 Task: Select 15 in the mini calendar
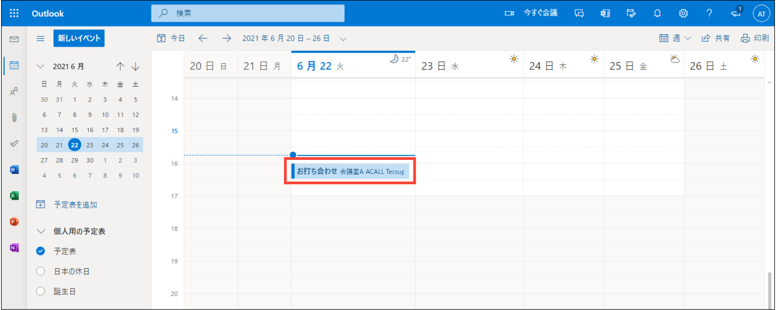coord(75,130)
